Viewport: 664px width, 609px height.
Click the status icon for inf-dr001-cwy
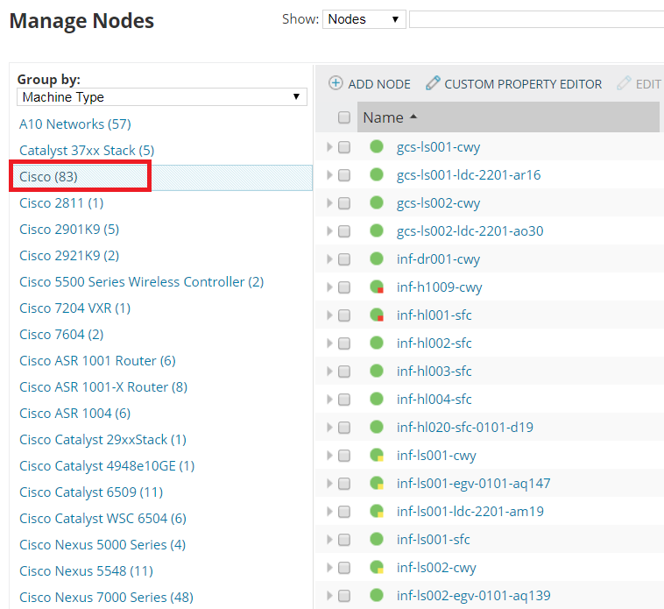377,258
